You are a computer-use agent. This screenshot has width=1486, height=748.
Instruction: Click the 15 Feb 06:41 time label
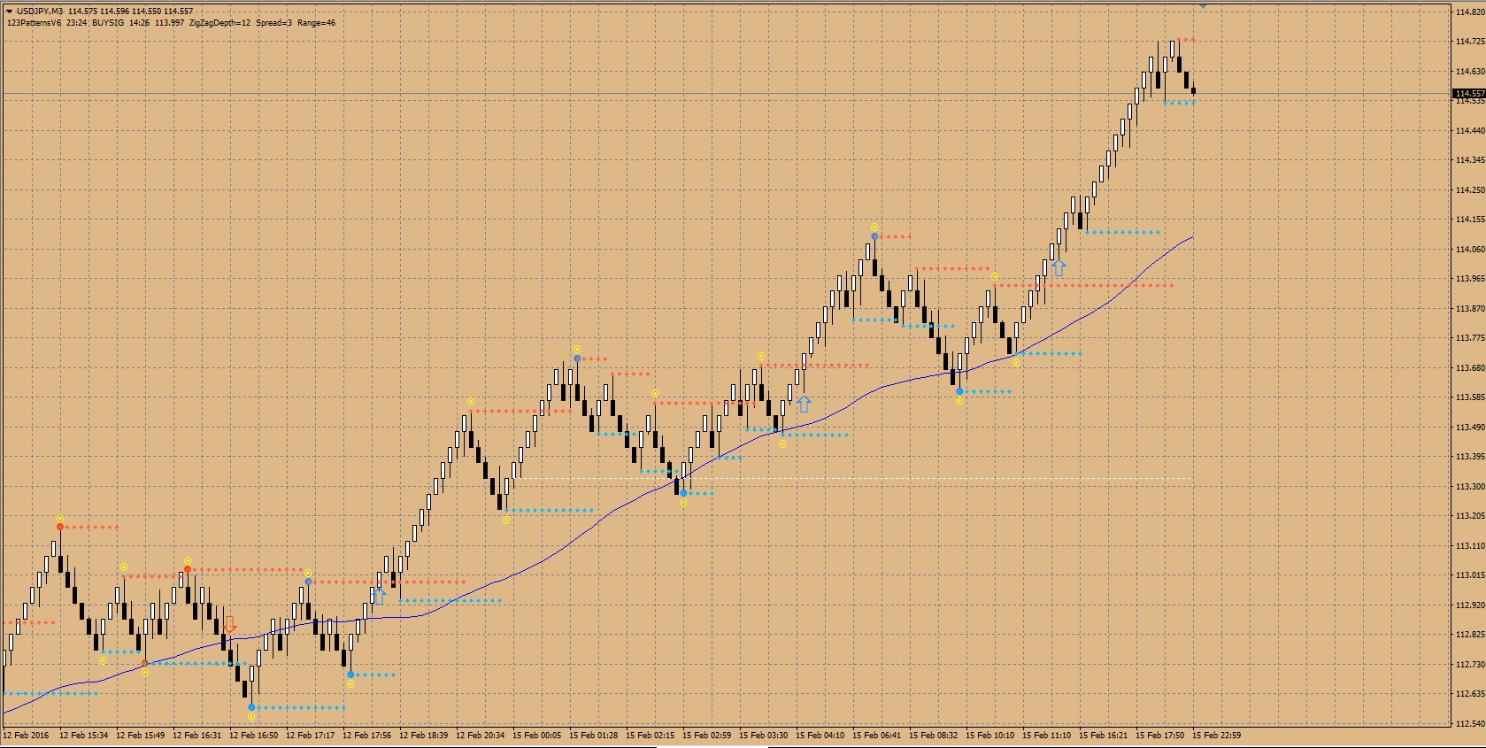click(877, 735)
